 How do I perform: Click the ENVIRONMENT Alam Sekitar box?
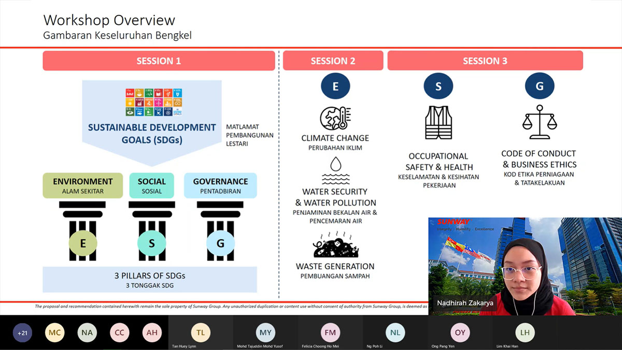[83, 185]
